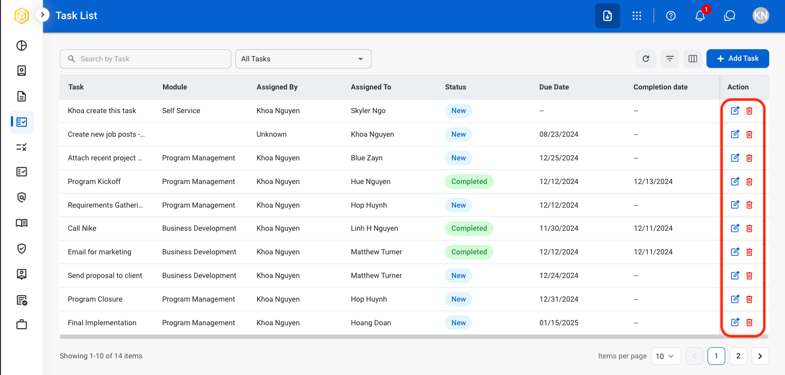Screen dimensions: 785x375
Task: Open the document approval sidebar icon
Action: [22, 300]
